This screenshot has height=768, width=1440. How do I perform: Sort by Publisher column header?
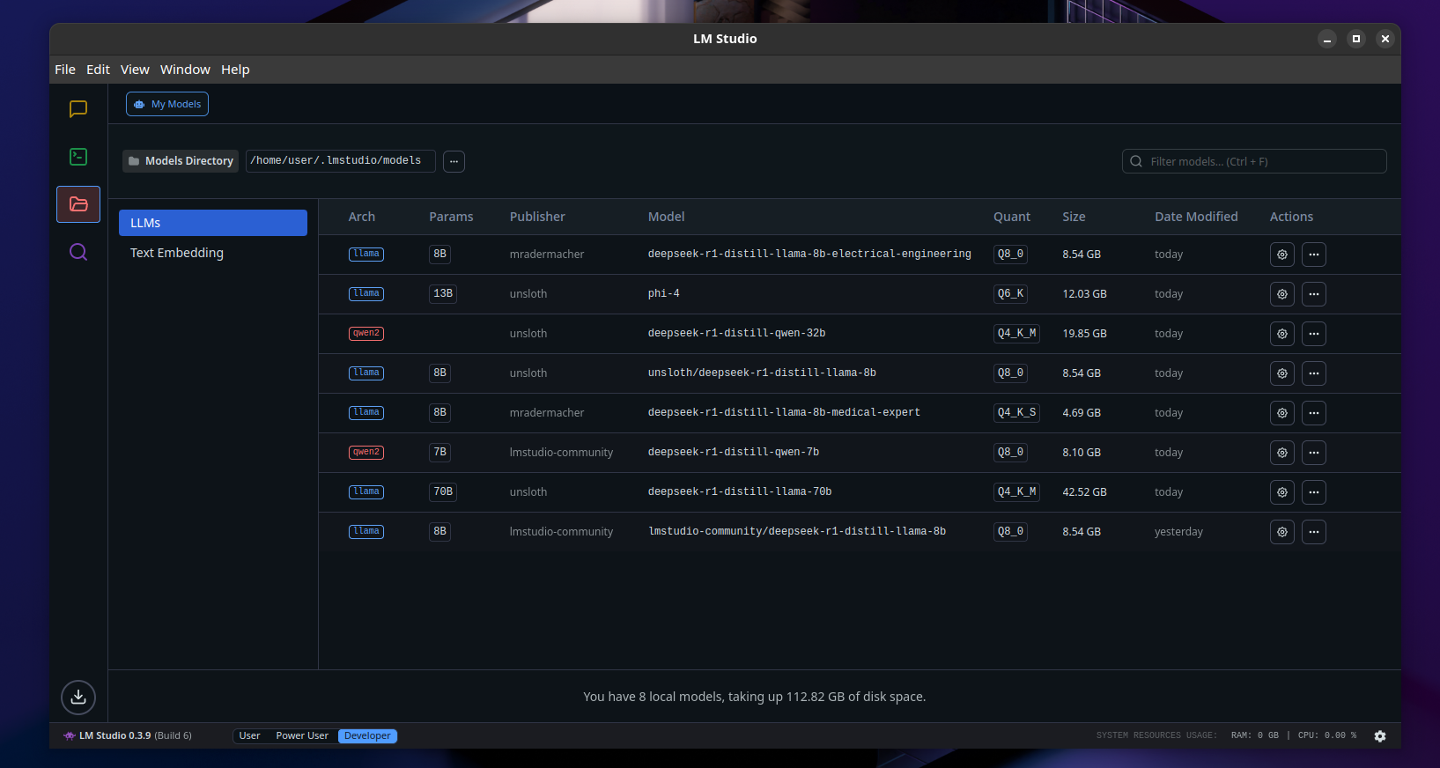537,217
